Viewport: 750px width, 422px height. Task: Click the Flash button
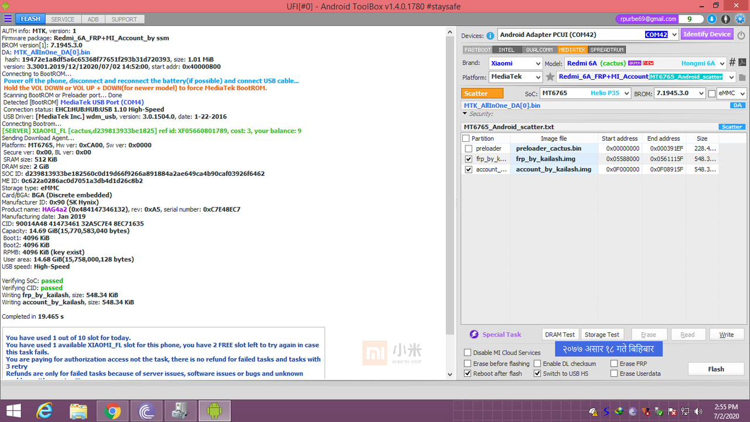click(x=716, y=369)
